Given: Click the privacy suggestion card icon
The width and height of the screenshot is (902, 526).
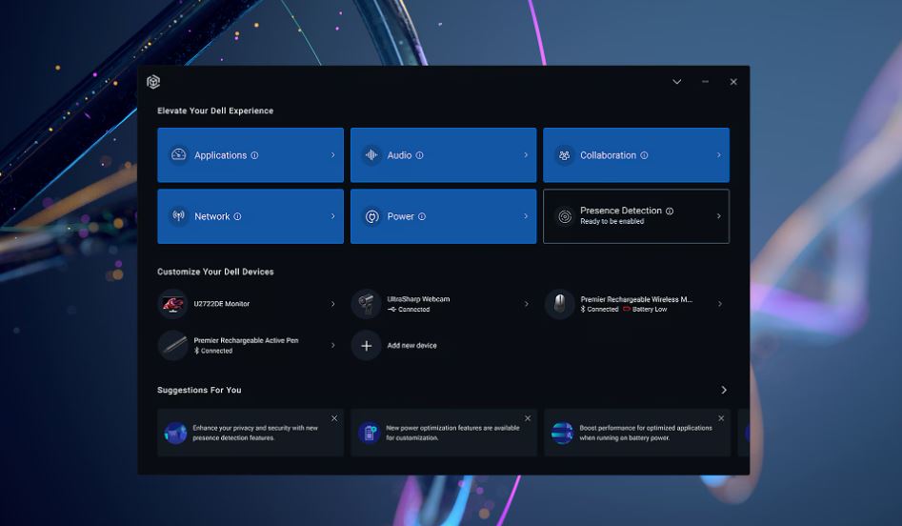Looking at the screenshot, I should click(x=175, y=433).
